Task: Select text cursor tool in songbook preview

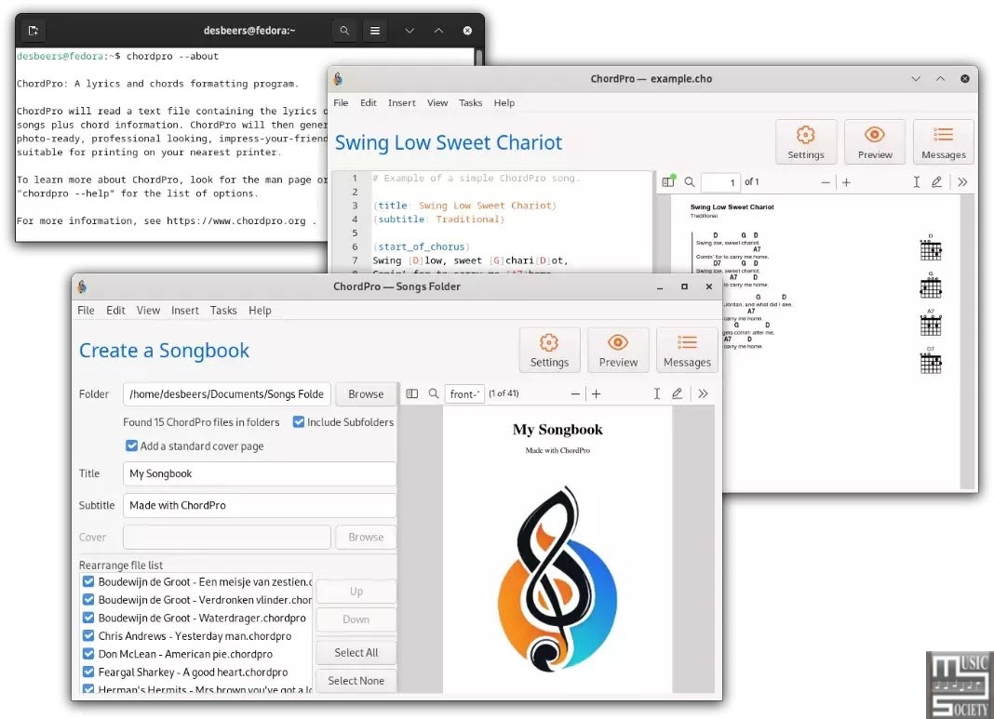Action: pos(657,394)
